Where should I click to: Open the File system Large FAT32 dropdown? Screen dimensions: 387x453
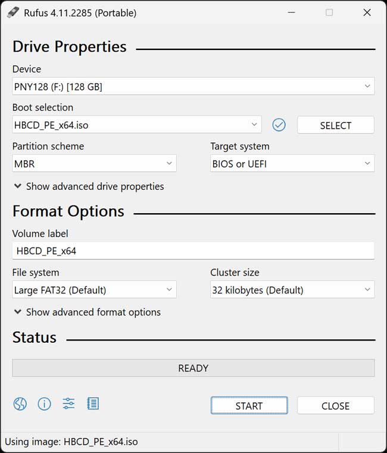94,289
